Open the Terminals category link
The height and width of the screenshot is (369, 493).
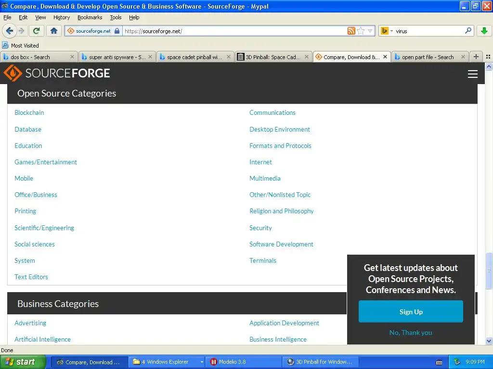coord(262,260)
